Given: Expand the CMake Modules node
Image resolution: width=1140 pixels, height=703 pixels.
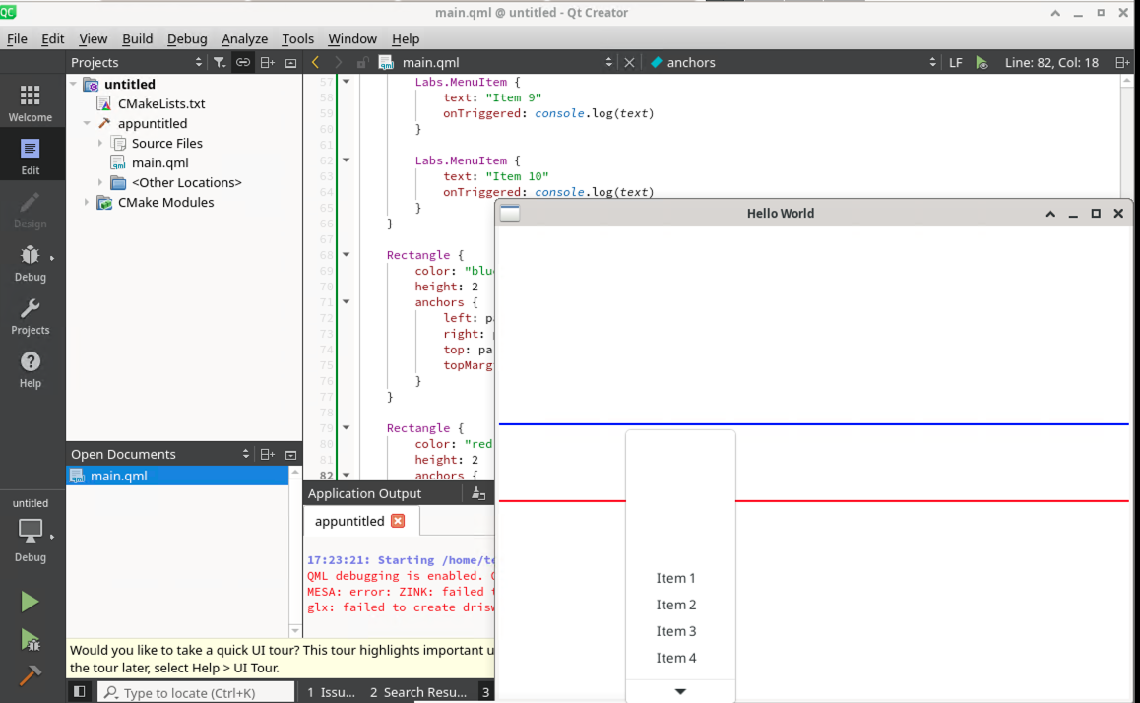Looking at the screenshot, I should [87, 202].
